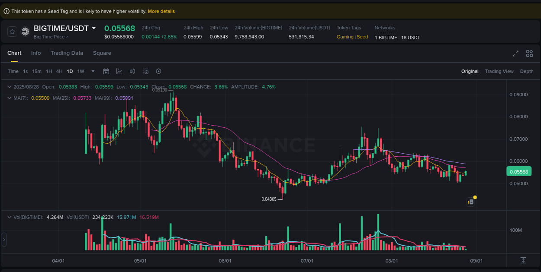Open the grid layout options icon

pyautogui.click(x=529, y=54)
